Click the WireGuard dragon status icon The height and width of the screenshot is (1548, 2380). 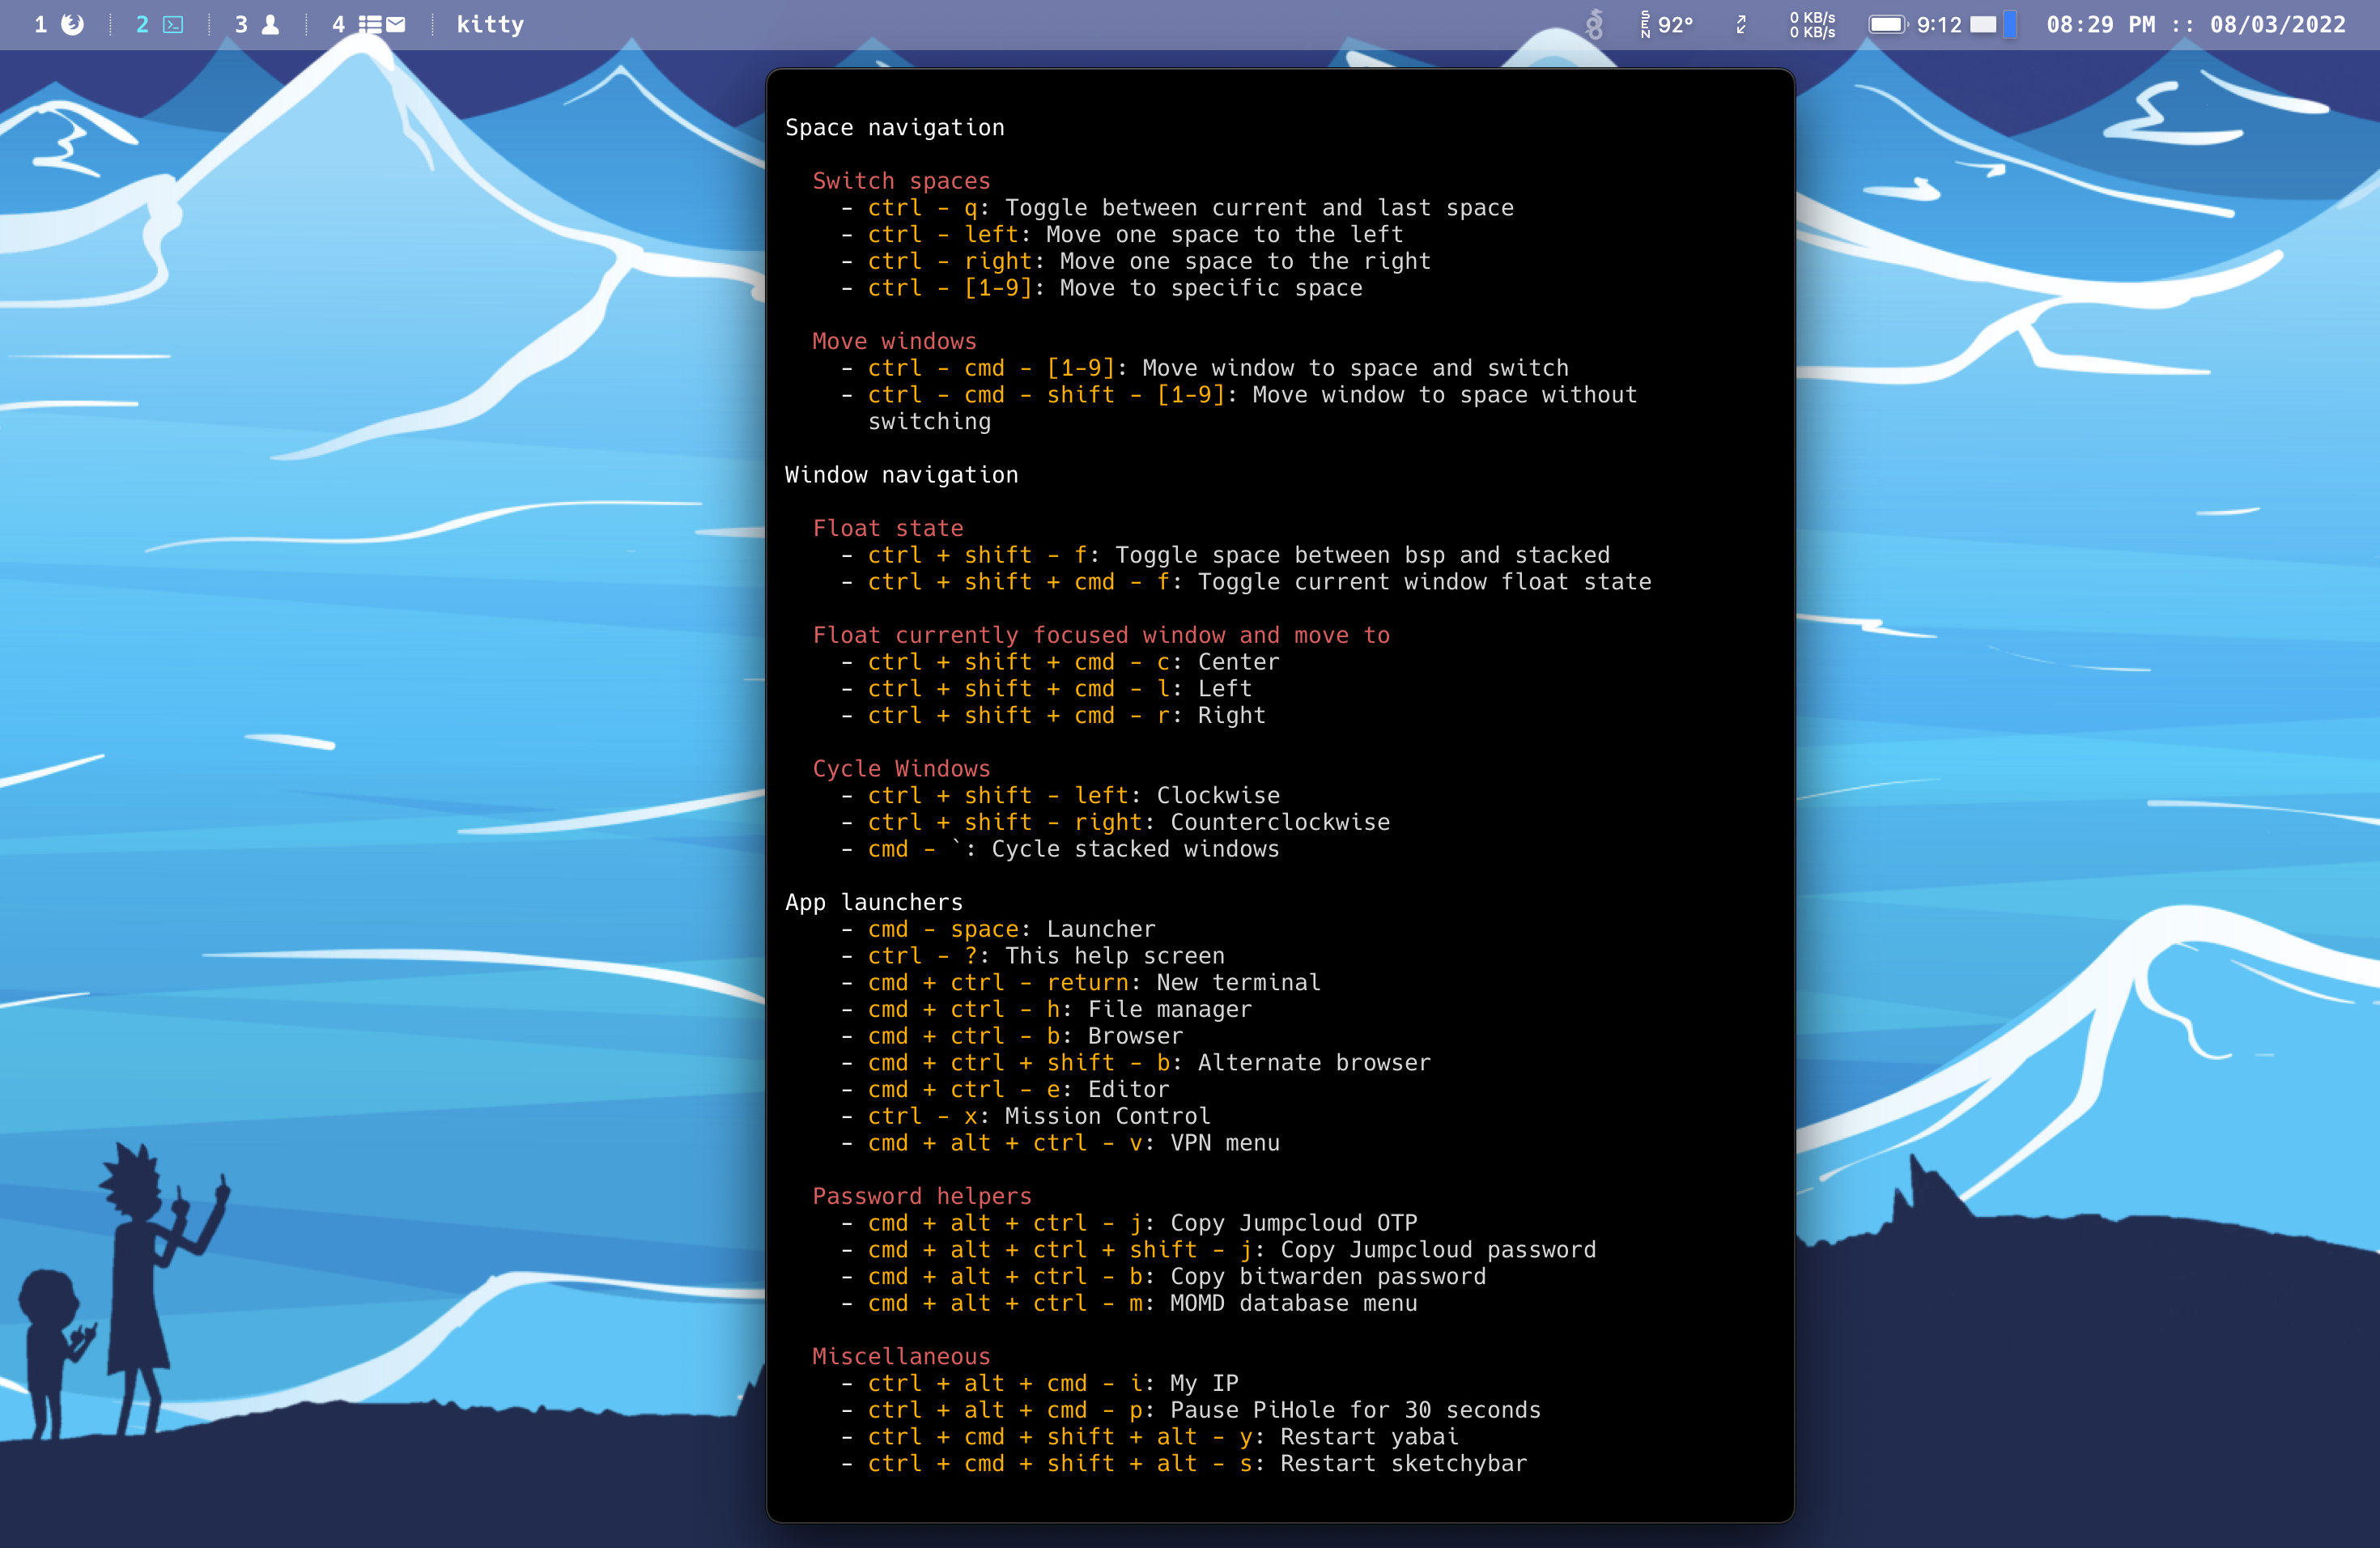pos(1594,24)
